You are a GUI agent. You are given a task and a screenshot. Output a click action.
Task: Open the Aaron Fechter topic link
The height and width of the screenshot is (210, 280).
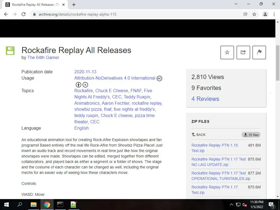[x=116, y=103]
